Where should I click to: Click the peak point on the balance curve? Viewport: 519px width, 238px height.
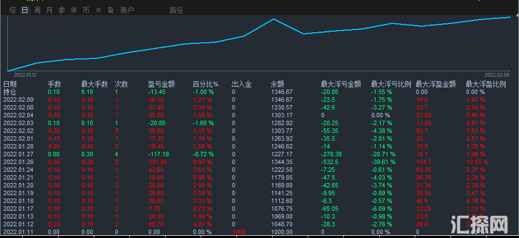(x=274, y=19)
